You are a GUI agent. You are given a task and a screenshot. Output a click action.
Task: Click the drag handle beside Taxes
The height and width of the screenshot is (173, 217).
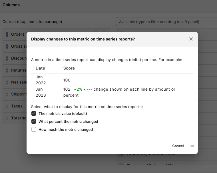coord(7,106)
